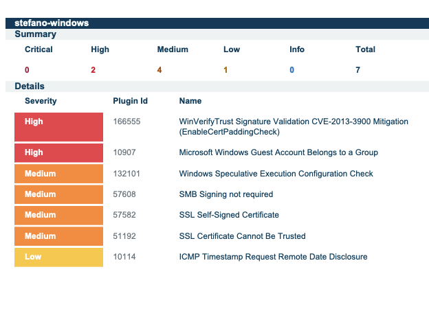Select Windows Speculative Execution Configuration Check
The height and width of the screenshot is (322, 429).
276,174
